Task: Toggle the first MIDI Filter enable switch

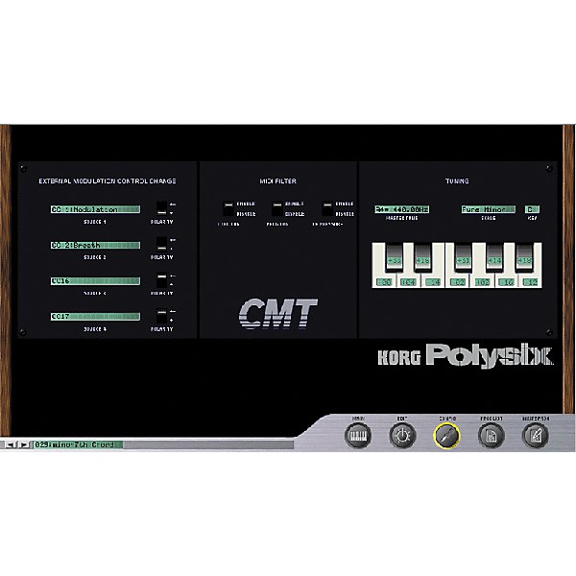Action: (x=229, y=208)
